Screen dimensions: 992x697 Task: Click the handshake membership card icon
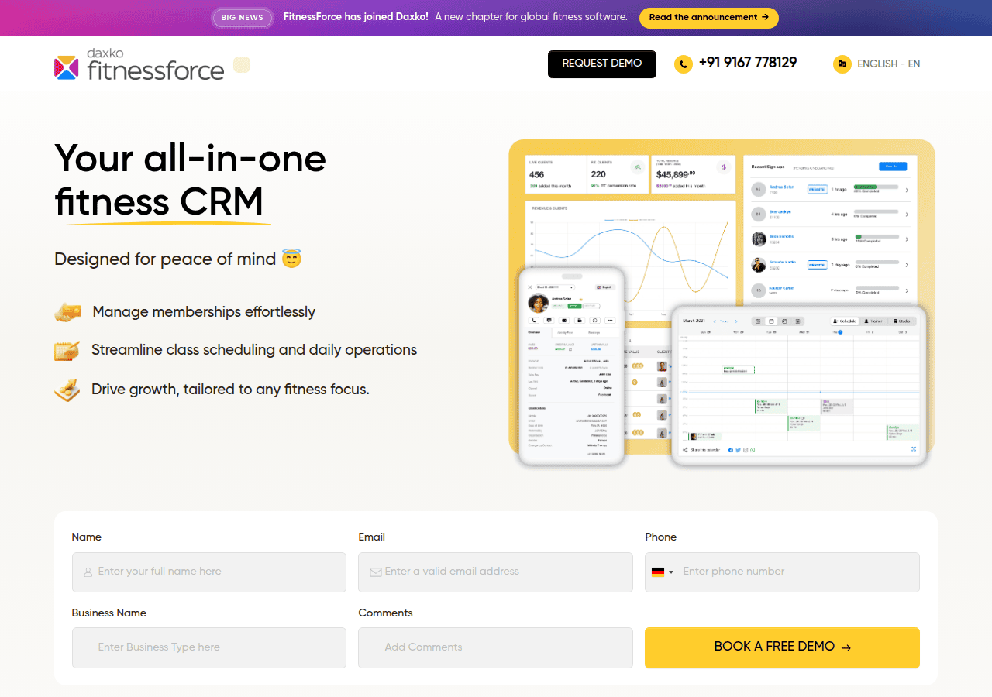67,312
